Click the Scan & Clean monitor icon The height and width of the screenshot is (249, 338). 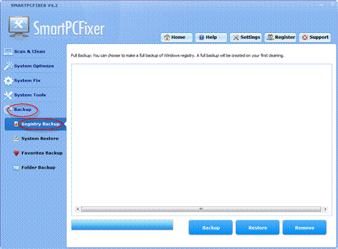[x=8, y=51]
